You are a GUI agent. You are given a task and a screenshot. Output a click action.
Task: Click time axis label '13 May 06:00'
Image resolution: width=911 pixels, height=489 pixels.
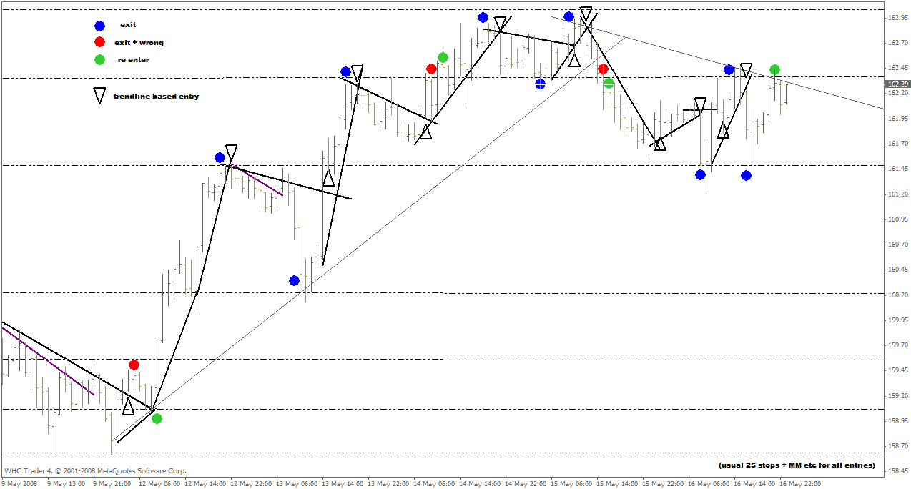(x=297, y=483)
